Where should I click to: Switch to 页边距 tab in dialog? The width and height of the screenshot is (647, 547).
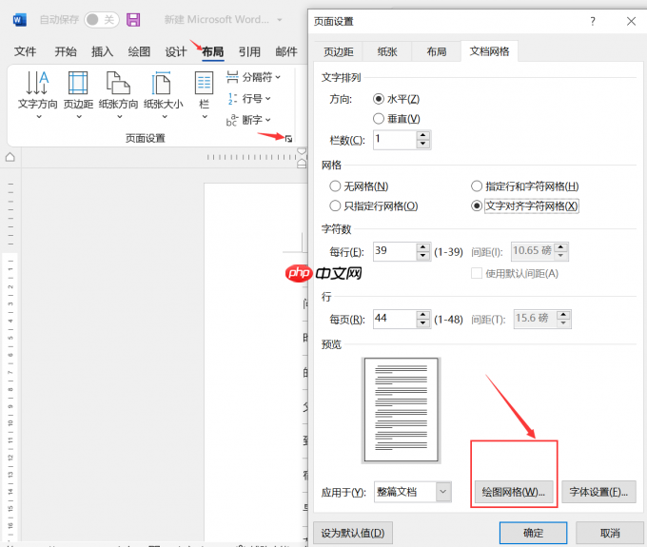339,51
